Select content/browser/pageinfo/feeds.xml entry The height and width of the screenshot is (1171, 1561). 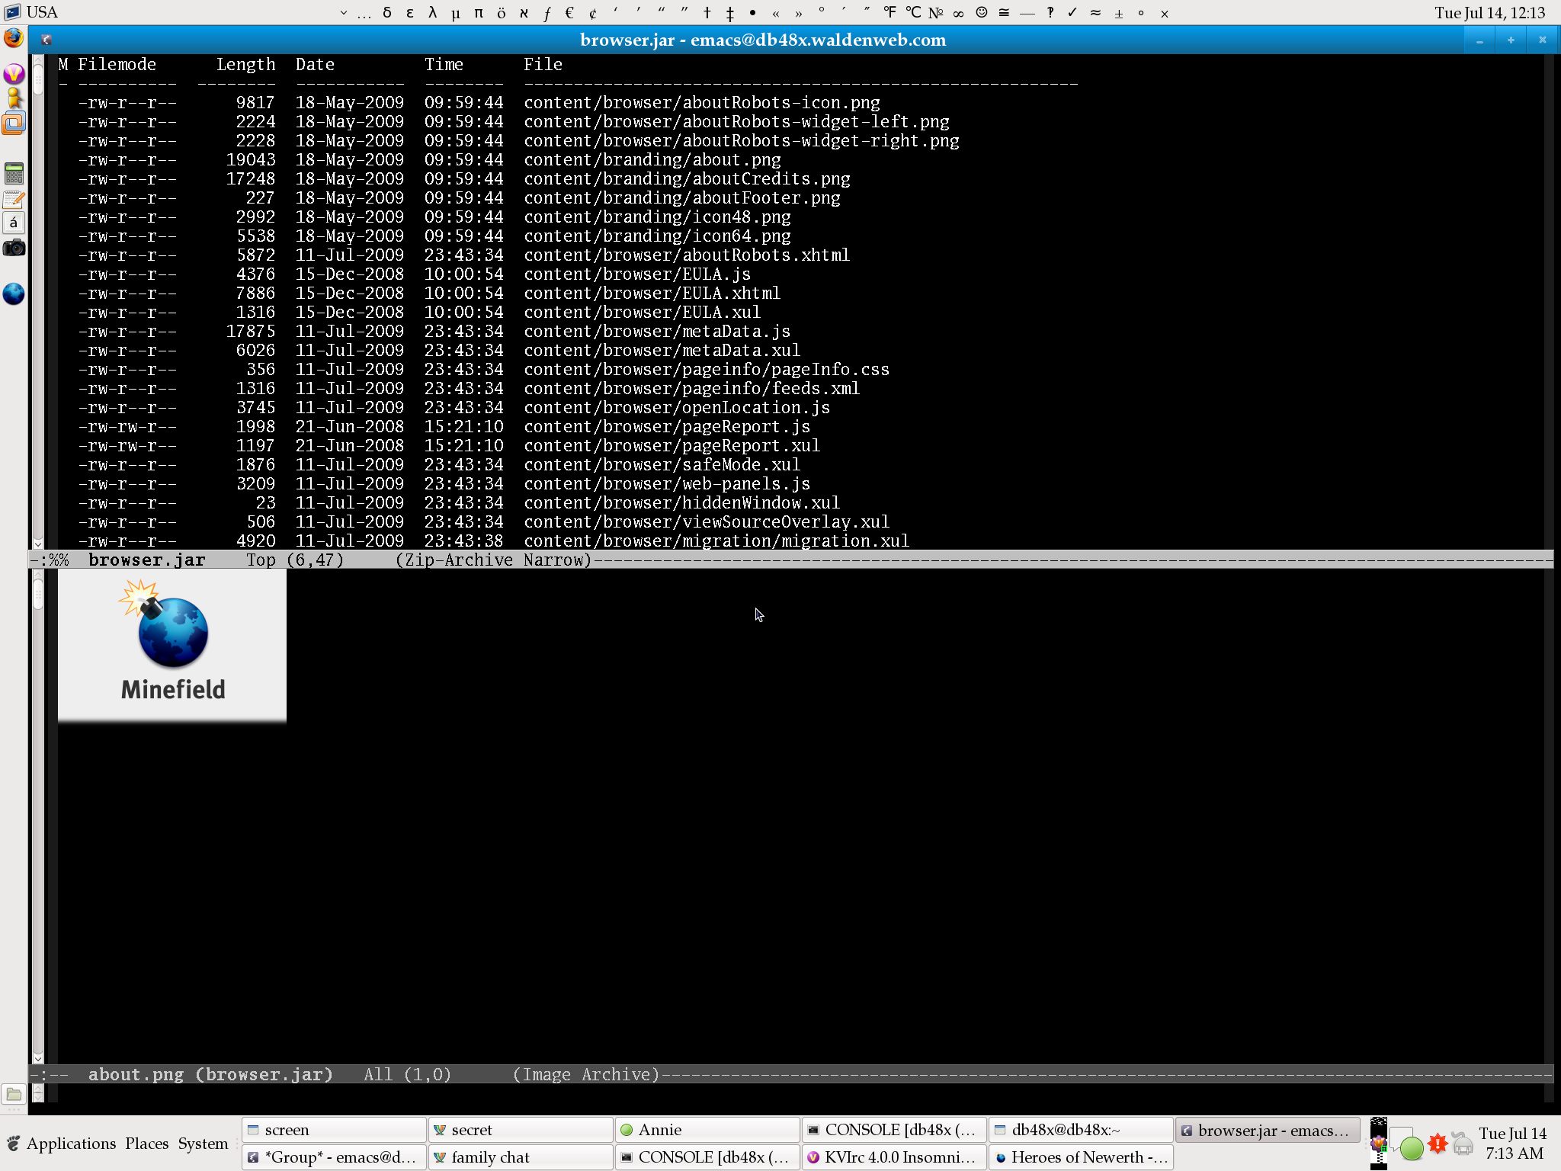point(692,388)
